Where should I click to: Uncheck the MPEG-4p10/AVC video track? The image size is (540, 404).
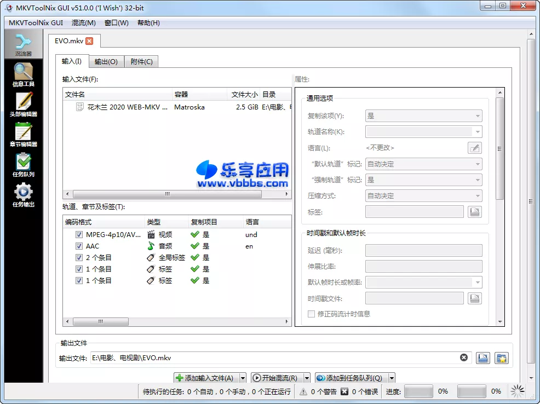79,234
